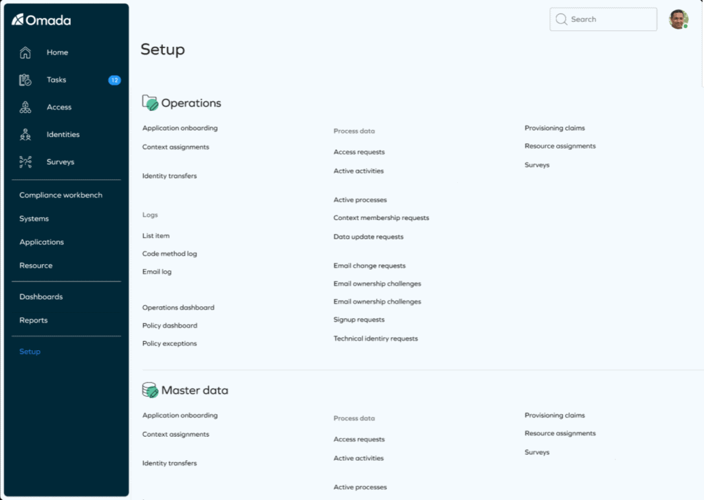The width and height of the screenshot is (704, 500).
Task: Click the Identities sidebar icon
Action: pos(26,134)
